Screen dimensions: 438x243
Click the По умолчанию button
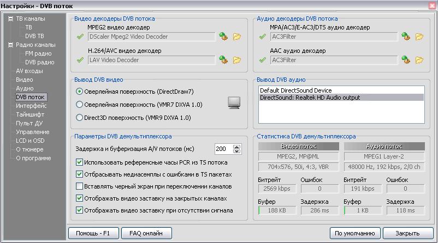355,233
